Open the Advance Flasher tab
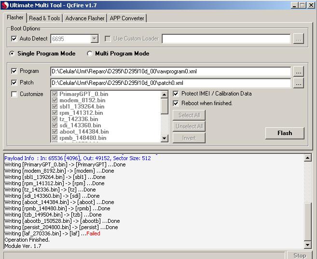 tap(85, 18)
